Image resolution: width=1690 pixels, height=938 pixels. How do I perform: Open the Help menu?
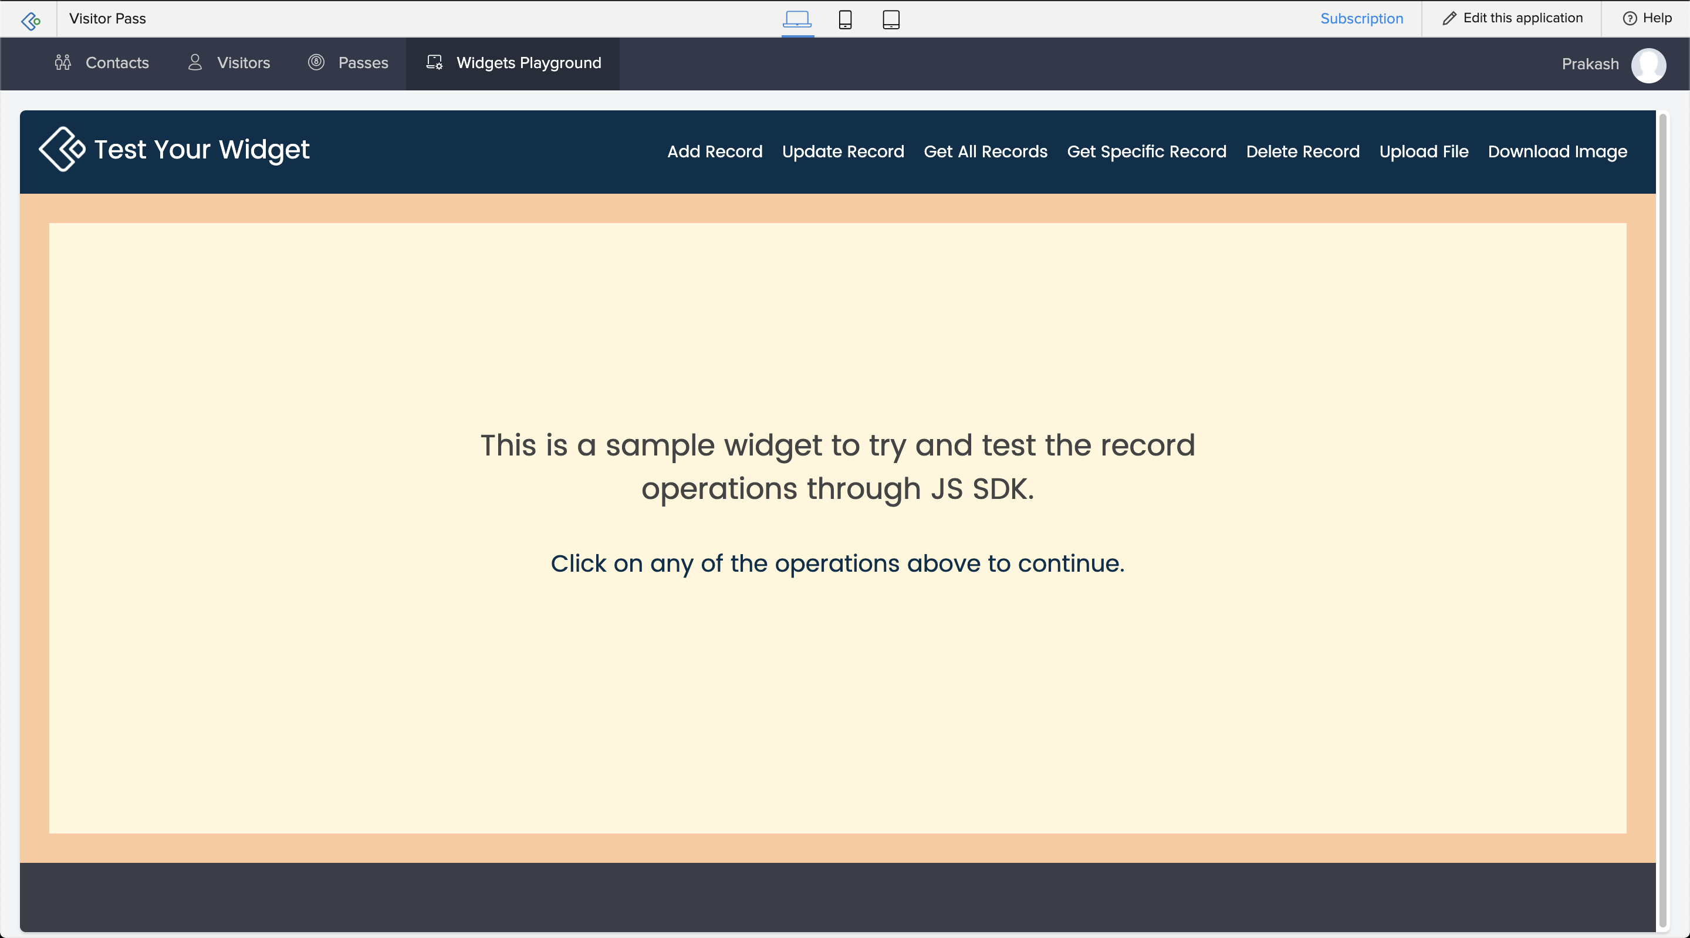[x=1647, y=18]
